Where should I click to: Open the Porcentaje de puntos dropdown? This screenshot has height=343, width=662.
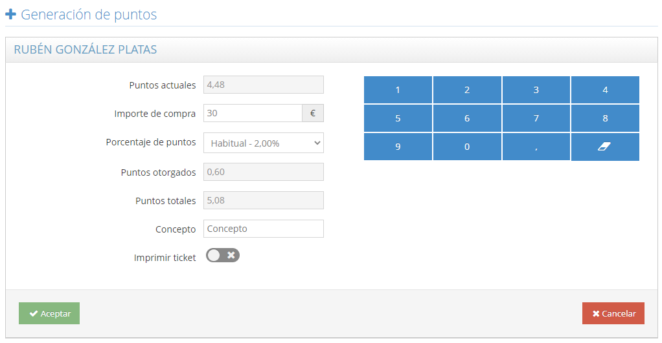coord(264,143)
